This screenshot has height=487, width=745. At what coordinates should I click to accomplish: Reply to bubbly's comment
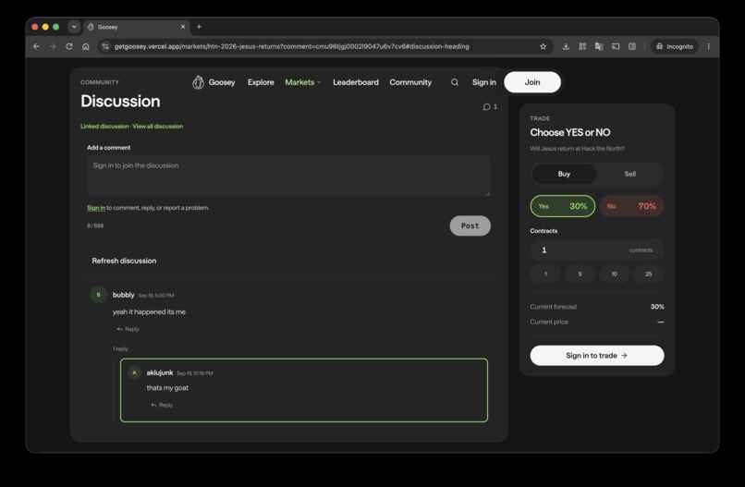[x=128, y=329]
